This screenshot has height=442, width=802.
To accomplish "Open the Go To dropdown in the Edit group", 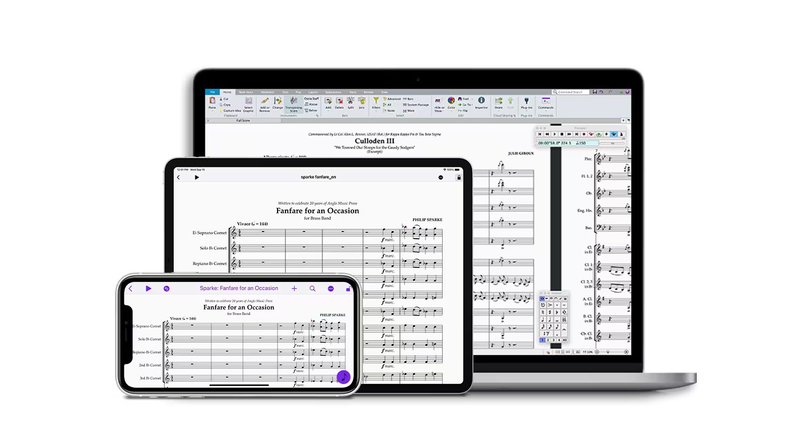I will [x=467, y=105].
